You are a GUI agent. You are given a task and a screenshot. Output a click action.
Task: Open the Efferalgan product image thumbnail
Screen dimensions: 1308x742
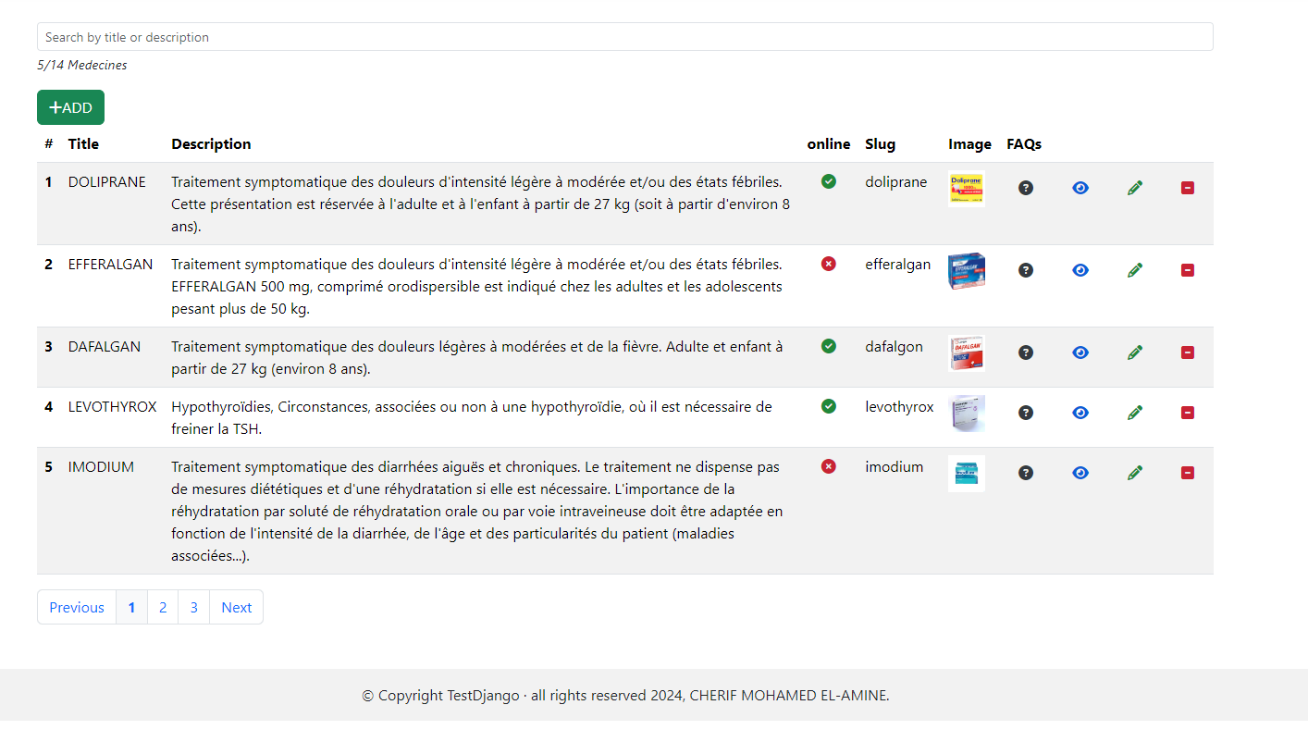pyautogui.click(x=966, y=271)
